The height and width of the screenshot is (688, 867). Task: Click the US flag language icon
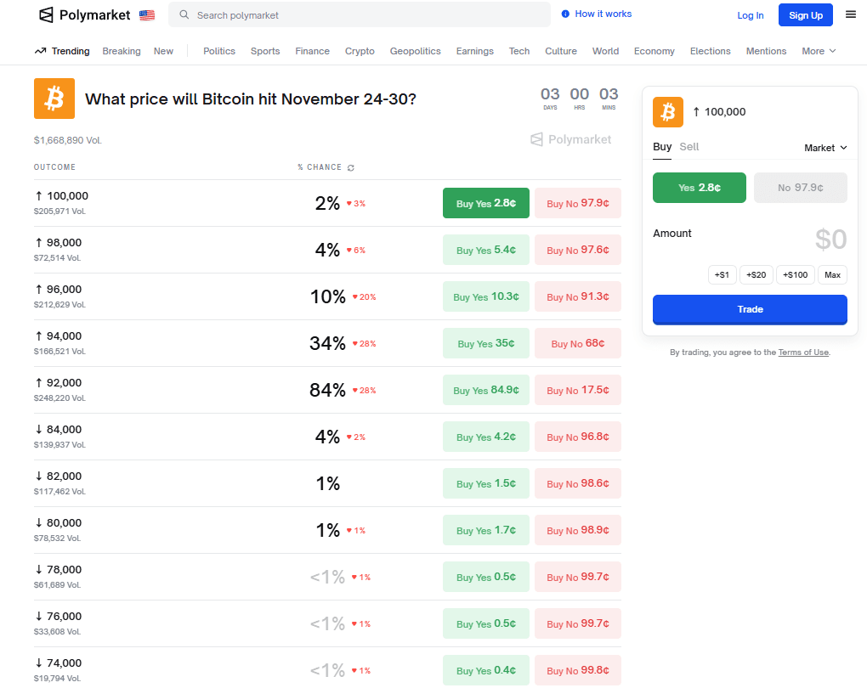coord(147,15)
